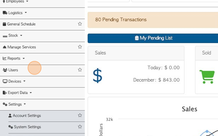Open the My Pending List button
This screenshot has width=218, height=136.
point(153,38)
